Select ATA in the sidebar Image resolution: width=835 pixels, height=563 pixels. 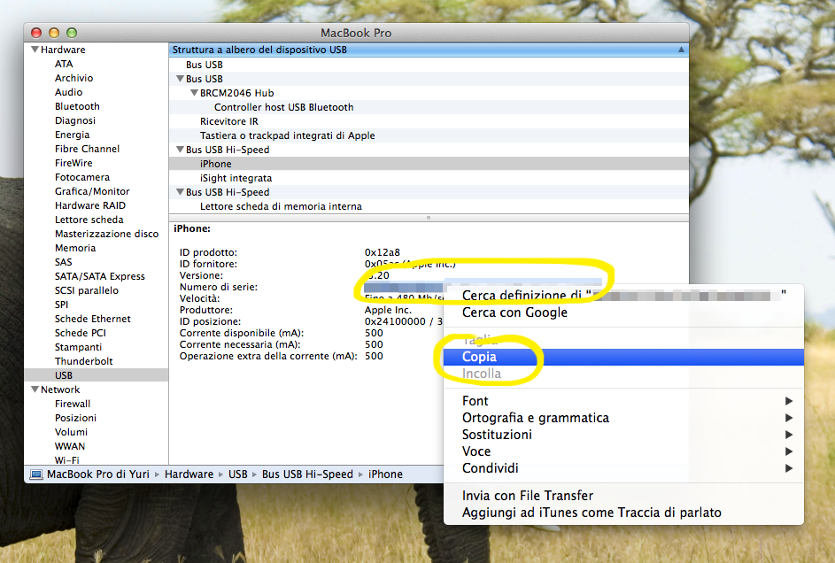(x=64, y=64)
